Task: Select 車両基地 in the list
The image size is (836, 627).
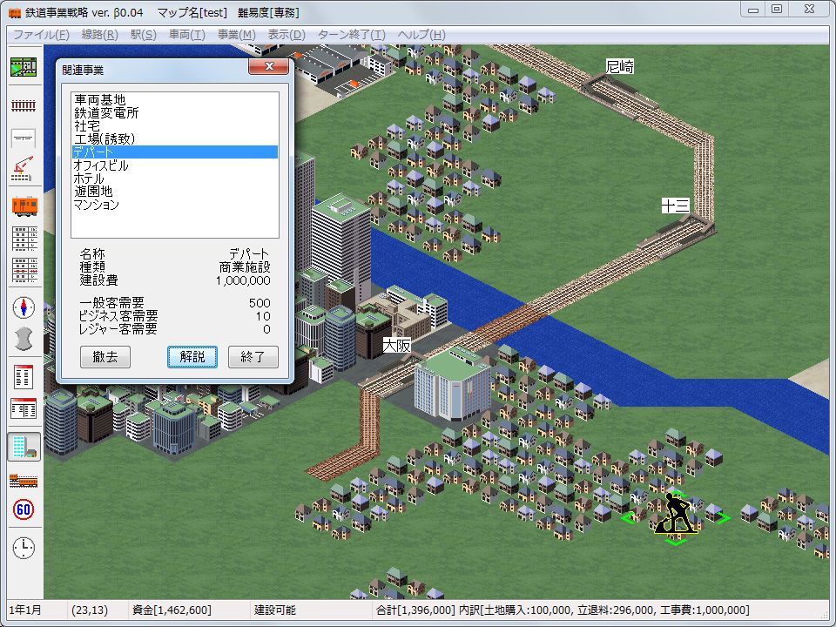Action: point(99,100)
